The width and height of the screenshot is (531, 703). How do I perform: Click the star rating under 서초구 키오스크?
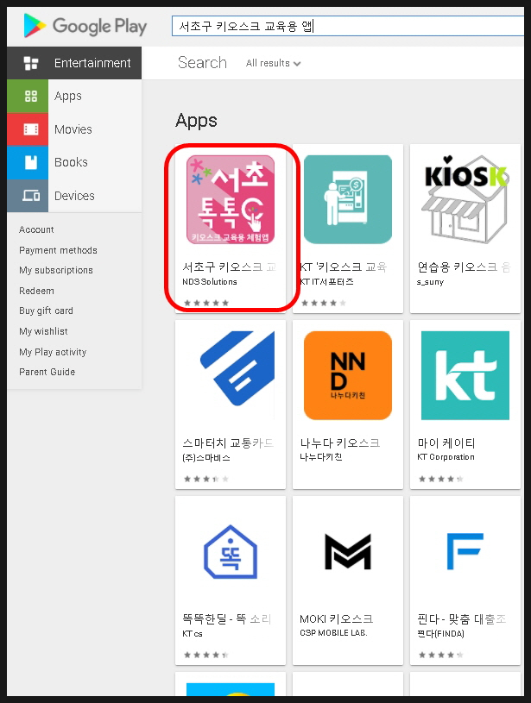click(206, 303)
